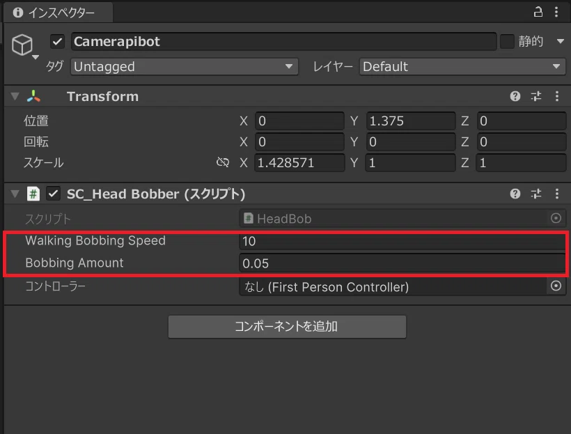Open the static flags dropdown arrow

(x=561, y=42)
